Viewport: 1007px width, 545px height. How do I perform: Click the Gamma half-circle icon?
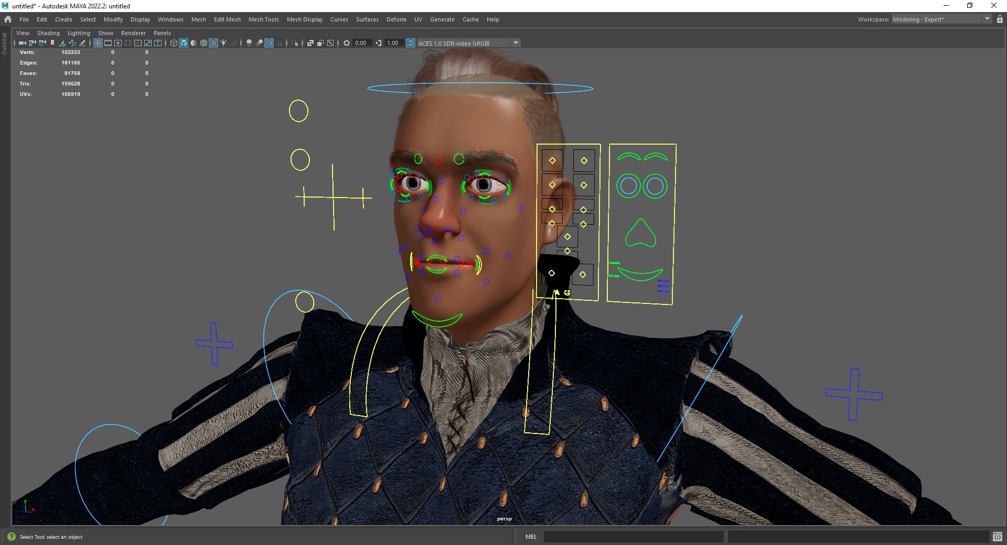click(x=379, y=43)
